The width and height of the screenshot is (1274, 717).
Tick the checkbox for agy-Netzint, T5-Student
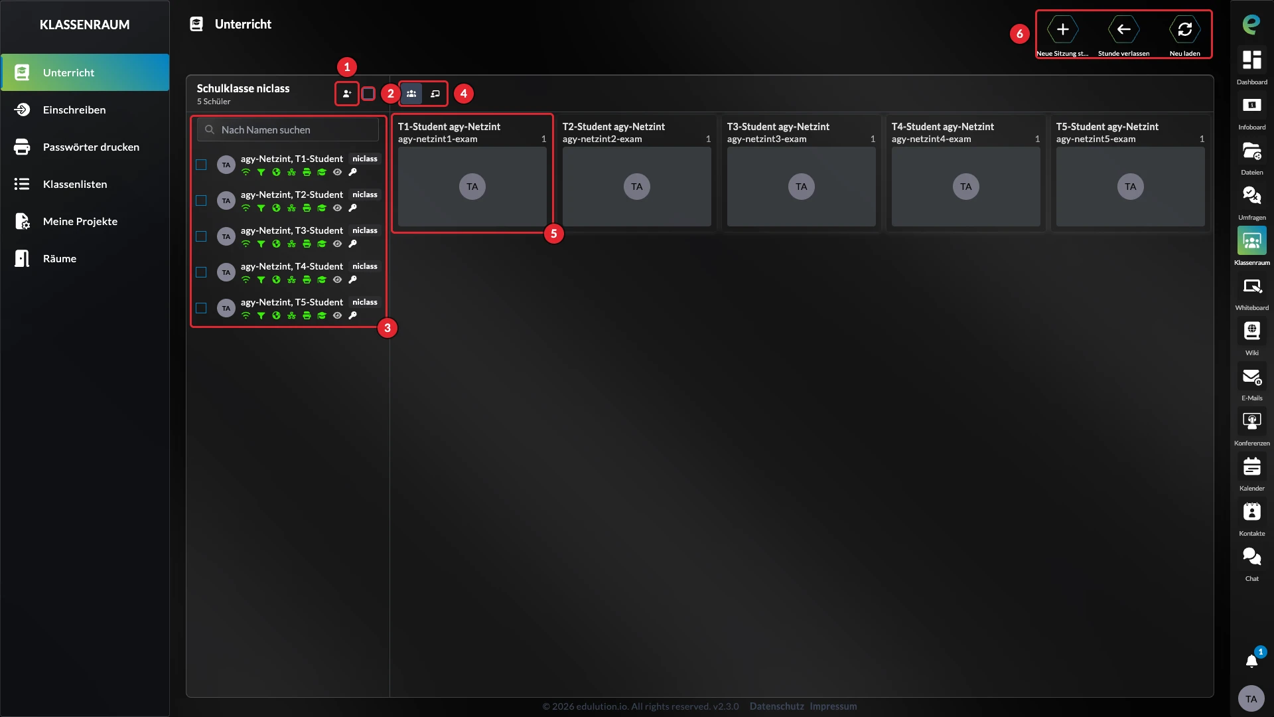(201, 308)
